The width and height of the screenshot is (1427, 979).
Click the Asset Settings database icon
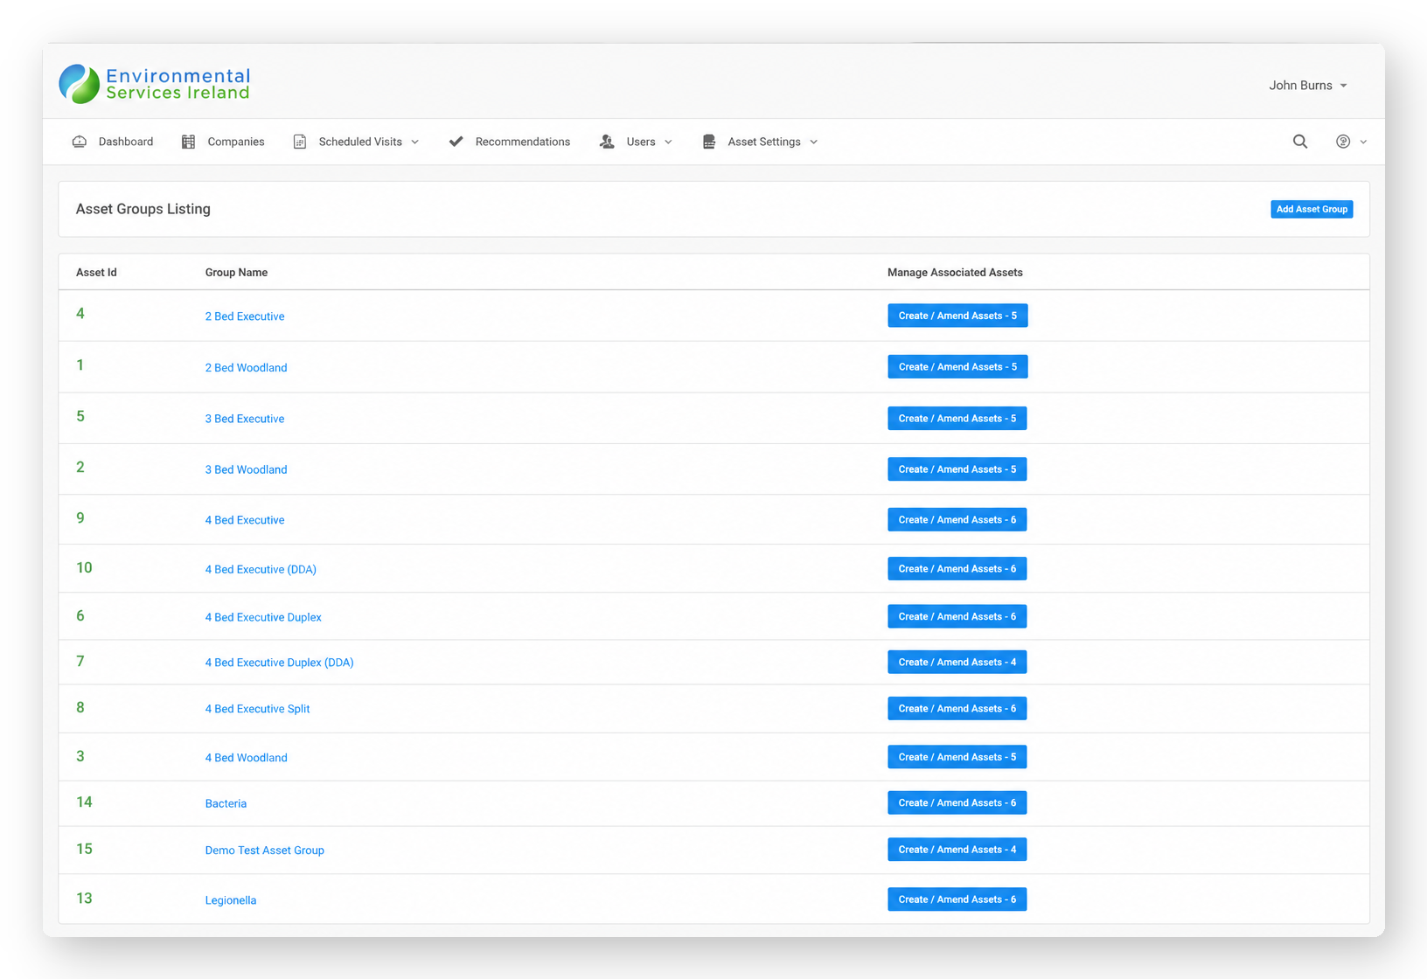709,142
